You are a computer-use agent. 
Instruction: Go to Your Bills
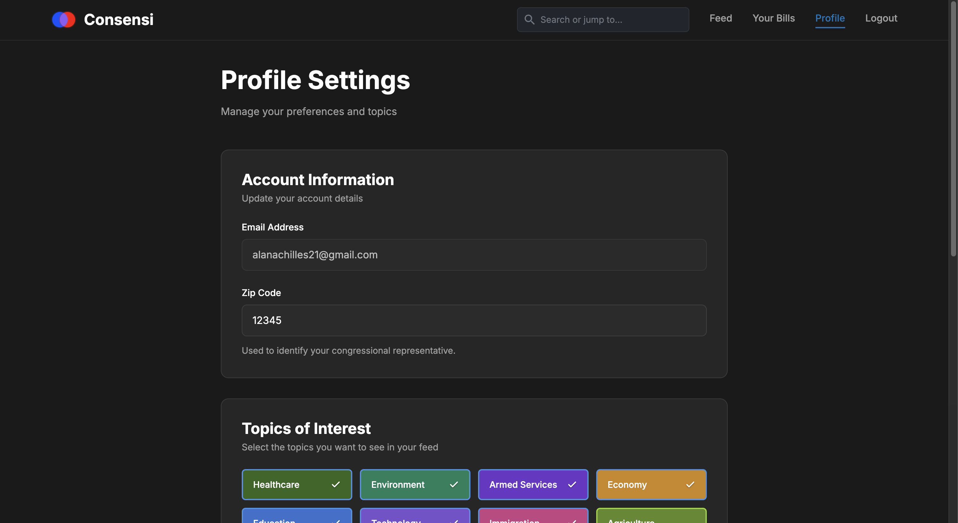click(x=773, y=18)
